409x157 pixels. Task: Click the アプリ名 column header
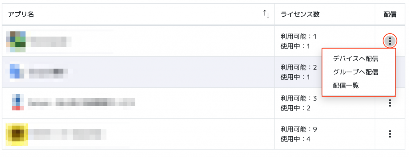tap(21, 15)
